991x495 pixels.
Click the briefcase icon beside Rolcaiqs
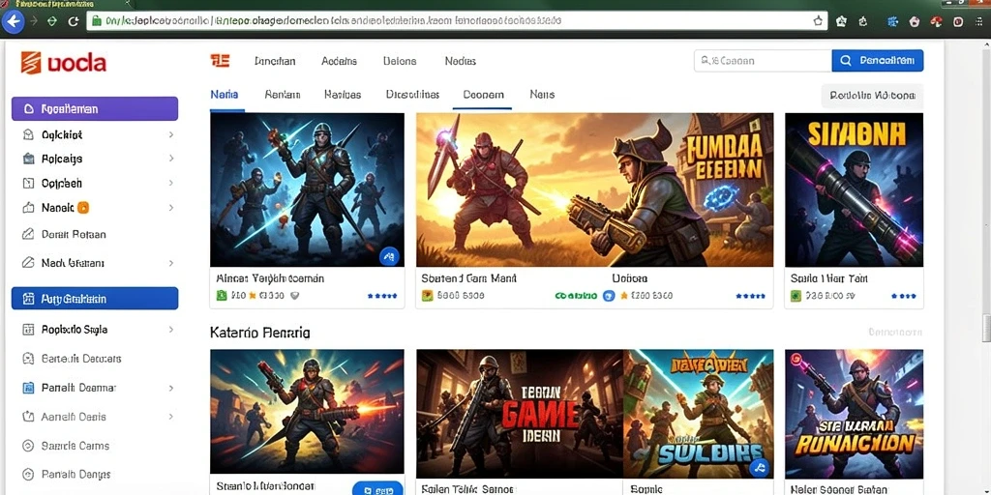(x=28, y=159)
